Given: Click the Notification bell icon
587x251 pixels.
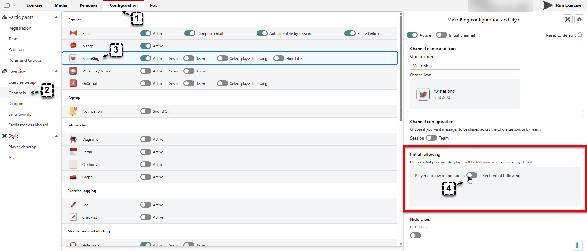Looking at the screenshot, I should point(73,111).
